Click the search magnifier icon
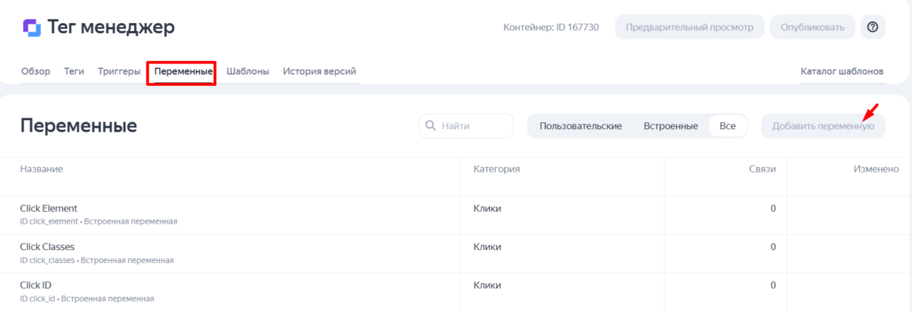 pos(430,125)
